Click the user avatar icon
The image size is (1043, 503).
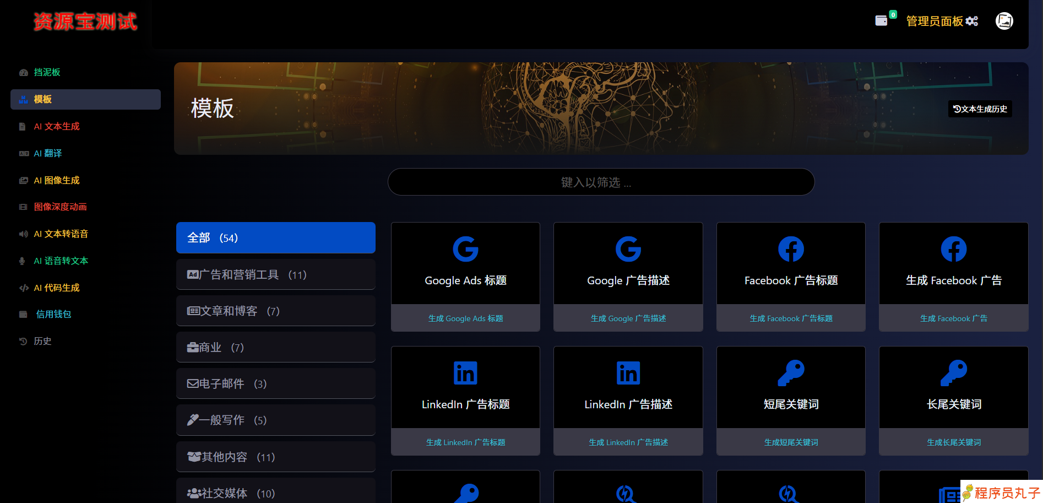[x=1004, y=21]
